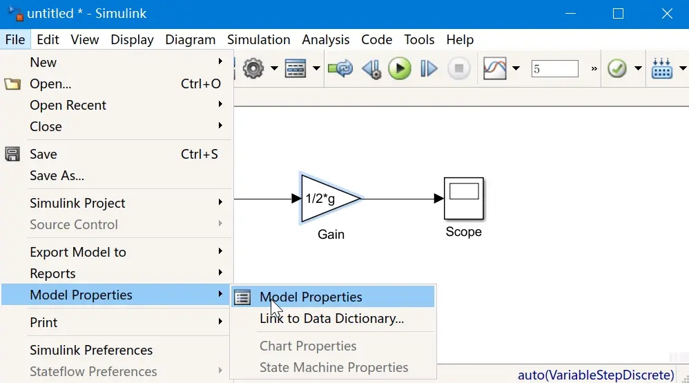Open Model Advisor green checkmark icon
Screen dimensions: 689x383
(x=617, y=68)
